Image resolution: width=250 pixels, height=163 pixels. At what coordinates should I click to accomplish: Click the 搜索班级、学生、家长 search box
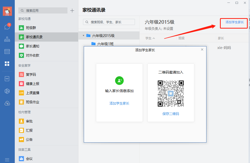(x=109, y=22)
